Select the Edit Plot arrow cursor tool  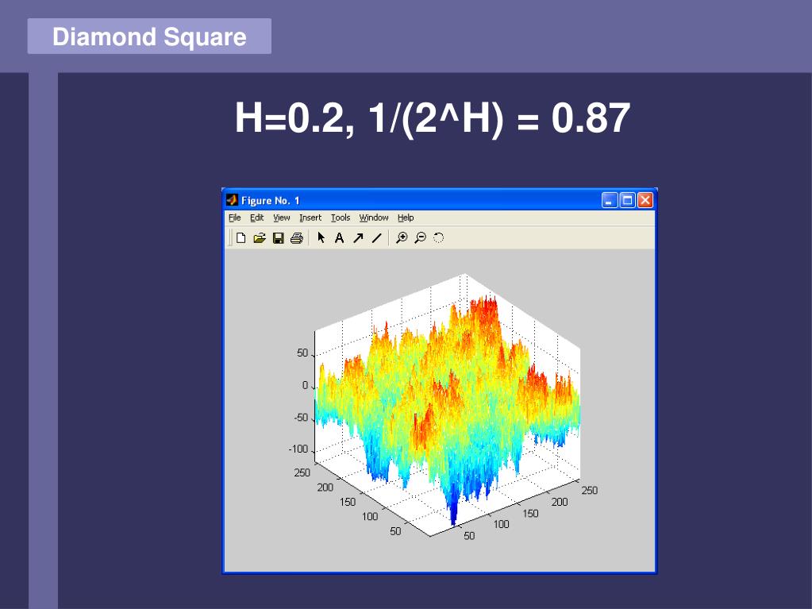coord(321,237)
